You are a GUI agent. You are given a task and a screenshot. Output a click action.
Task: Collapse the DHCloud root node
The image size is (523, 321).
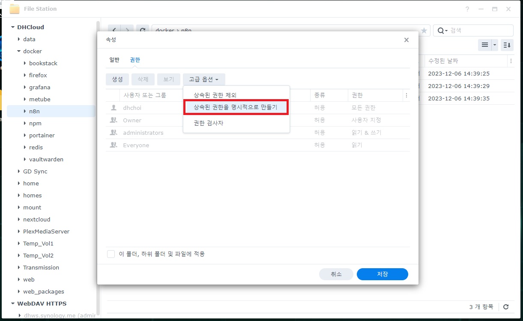pyautogui.click(x=13, y=27)
